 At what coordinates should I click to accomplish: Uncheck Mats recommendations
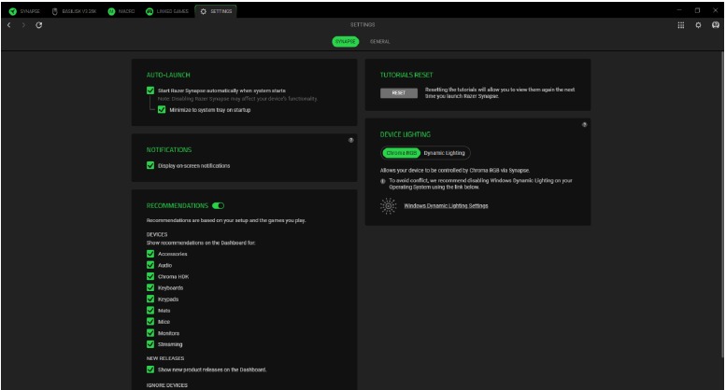(150, 310)
